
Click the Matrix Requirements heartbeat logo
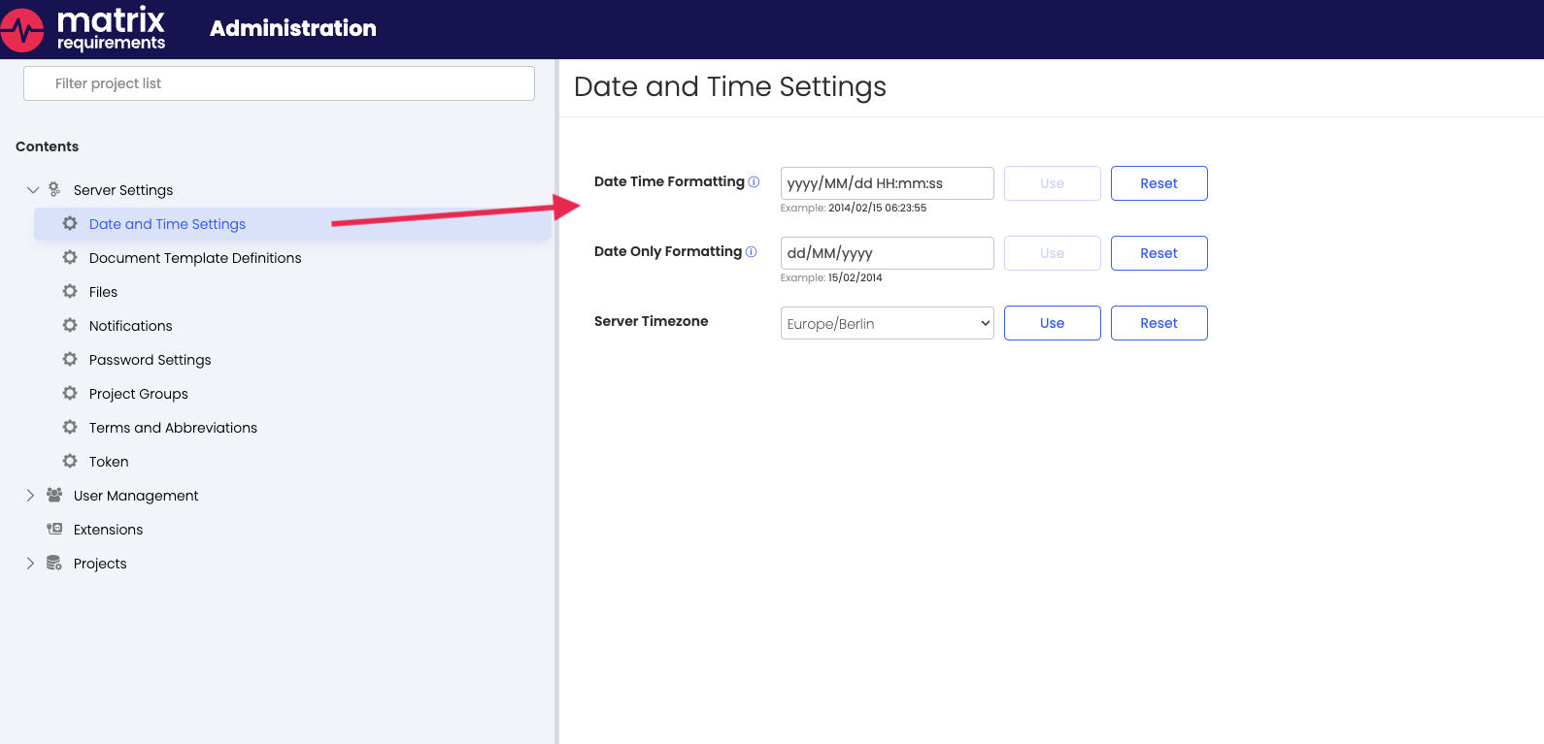pos(21,29)
